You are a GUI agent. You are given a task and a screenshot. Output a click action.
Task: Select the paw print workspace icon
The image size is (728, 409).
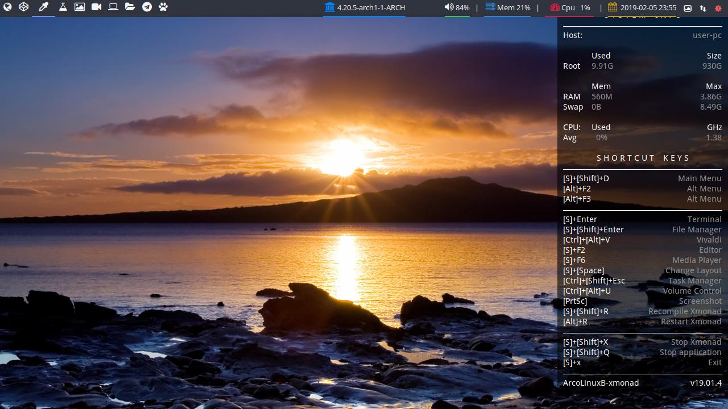tap(163, 7)
